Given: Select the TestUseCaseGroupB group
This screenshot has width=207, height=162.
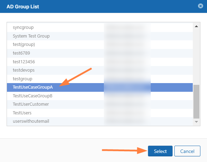Looking at the screenshot, I should [x=100, y=96].
